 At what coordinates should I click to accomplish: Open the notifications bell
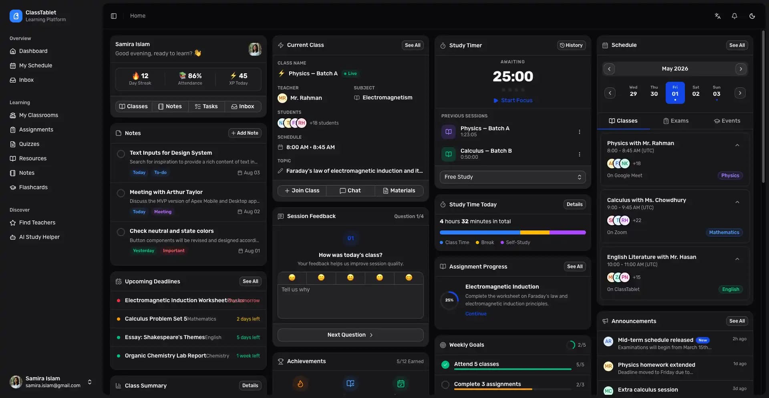coord(735,16)
